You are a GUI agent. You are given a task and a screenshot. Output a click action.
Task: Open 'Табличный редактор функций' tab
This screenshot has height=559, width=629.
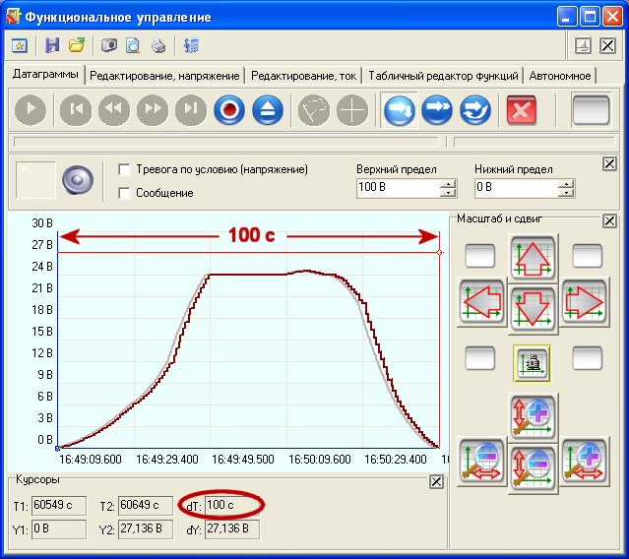[x=443, y=76]
